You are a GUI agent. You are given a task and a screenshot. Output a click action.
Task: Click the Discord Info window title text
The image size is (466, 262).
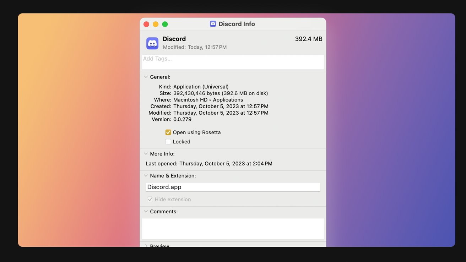pos(237,24)
